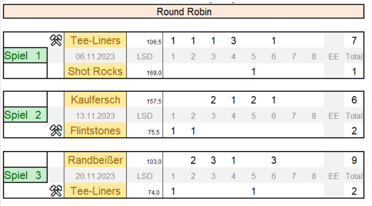The height and width of the screenshot is (206, 372).
Task: Select the Spiel 1 label cell
Action: [25, 55]
